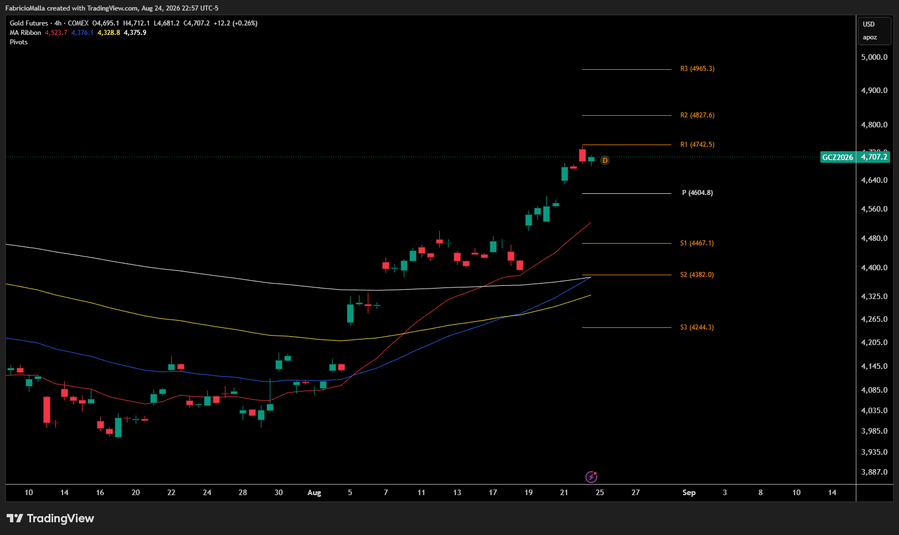Click the 30 date label on the time axis
The width and height of the screenshot is (899, 535).
coord(279,492)
